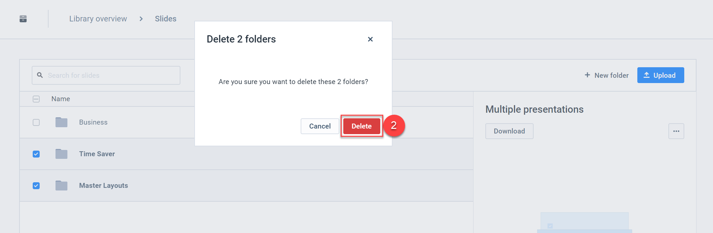Close the Delete 2 folders dialog via X
Screen dimensions: 713x233
pyautogui.click(x=370, y=39)
